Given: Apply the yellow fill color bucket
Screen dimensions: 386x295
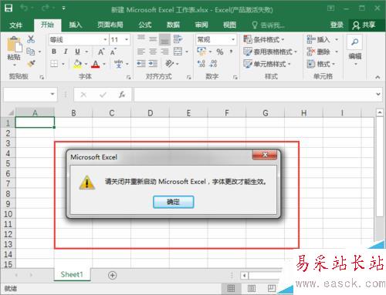Looking at the screenshot, I should point(77,64).
